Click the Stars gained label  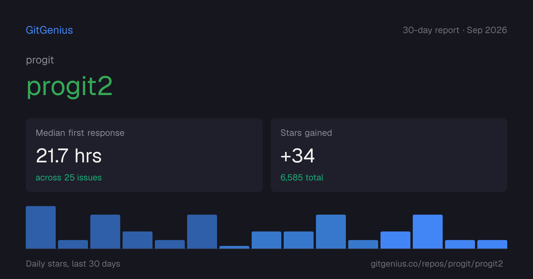(x=306, y=133)
